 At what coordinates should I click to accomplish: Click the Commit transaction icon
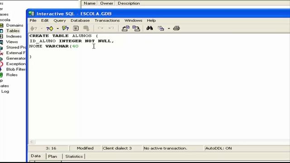tap(101, 28)
